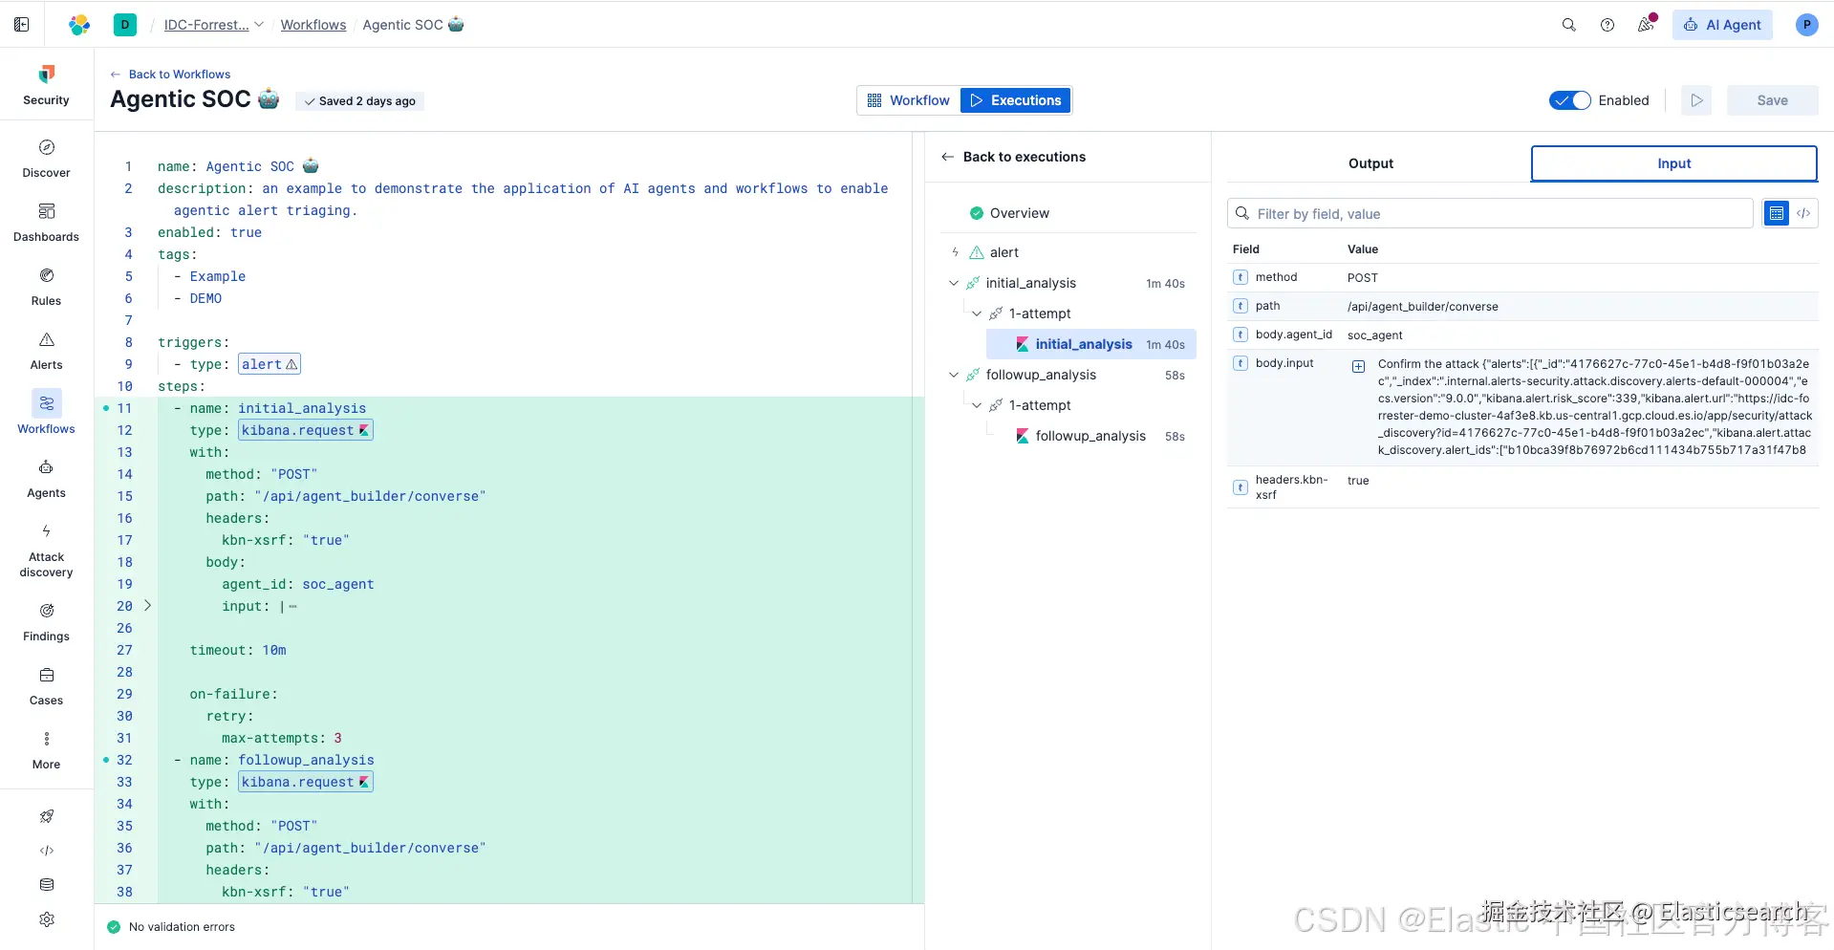Switch input view to table mode

coord(1776,213)
